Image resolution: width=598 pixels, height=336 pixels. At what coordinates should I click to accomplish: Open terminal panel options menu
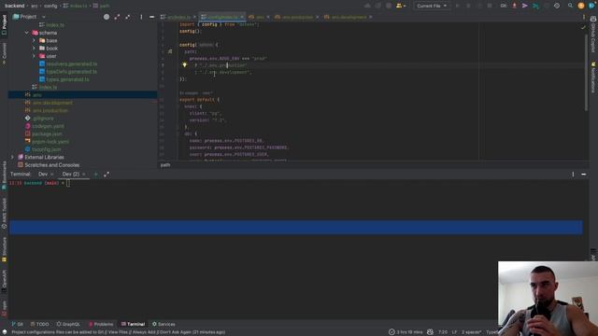(573, 175)
